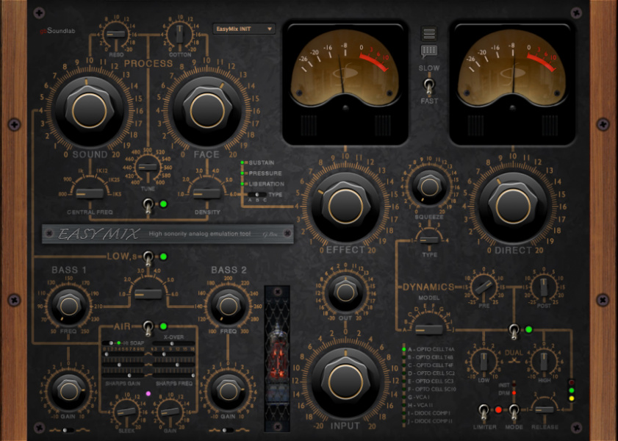Select model H - VCA II

point(420,405)
